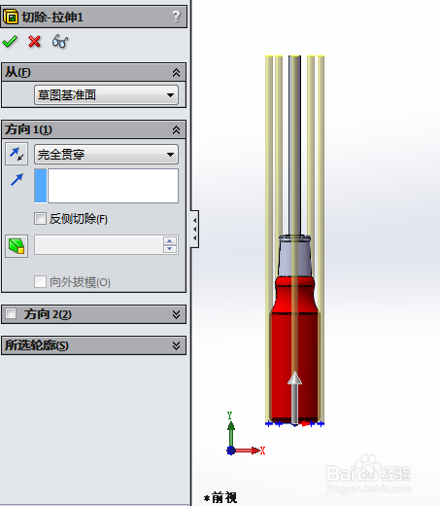
Task: Collapse the 方向 1(1) section
Action: pyautogui.click(x=176, y=130)
